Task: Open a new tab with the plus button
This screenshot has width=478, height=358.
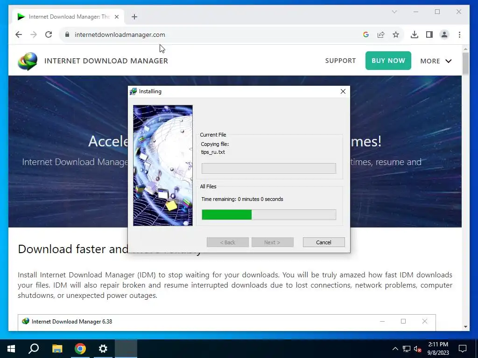Action: coord(134,17)
